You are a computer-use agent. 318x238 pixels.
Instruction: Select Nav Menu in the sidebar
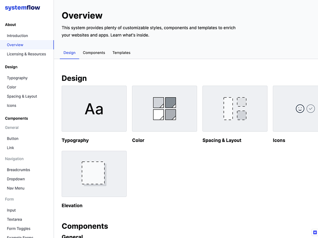coord(16,188)
